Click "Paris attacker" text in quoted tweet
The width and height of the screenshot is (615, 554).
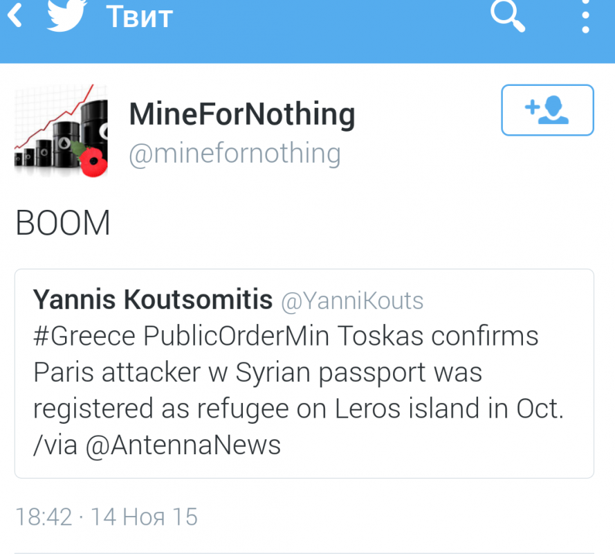tap(116, 373)
